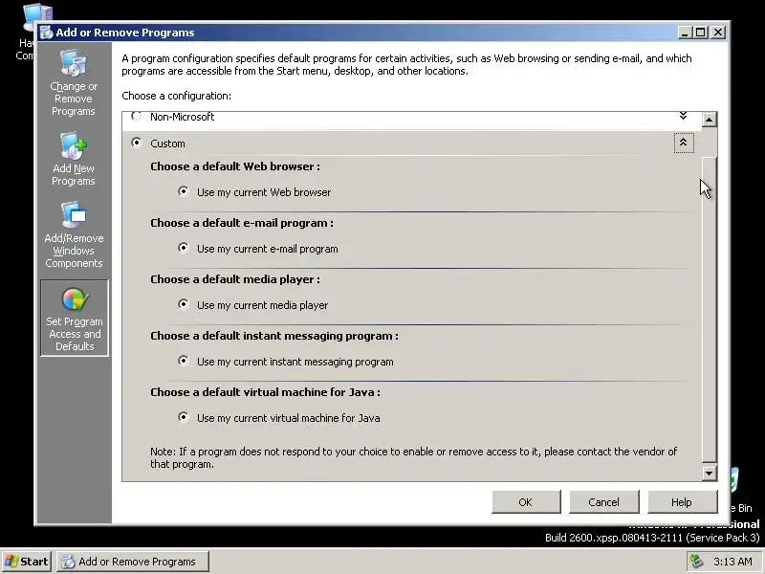Collapse the Custom configuration chevron
Screen dimensions: 765x574
tap(684, 143)
